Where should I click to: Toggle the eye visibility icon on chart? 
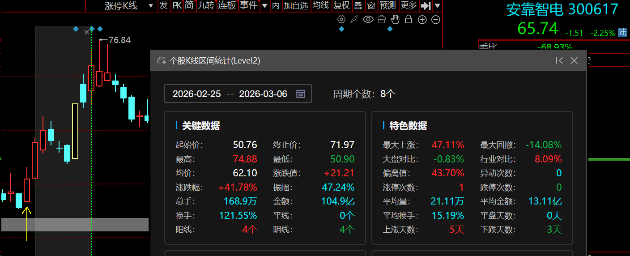point(368,19)
